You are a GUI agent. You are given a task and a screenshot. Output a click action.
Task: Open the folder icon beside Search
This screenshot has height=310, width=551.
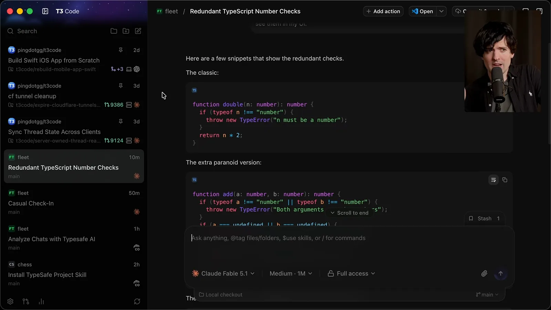(114, 31)
